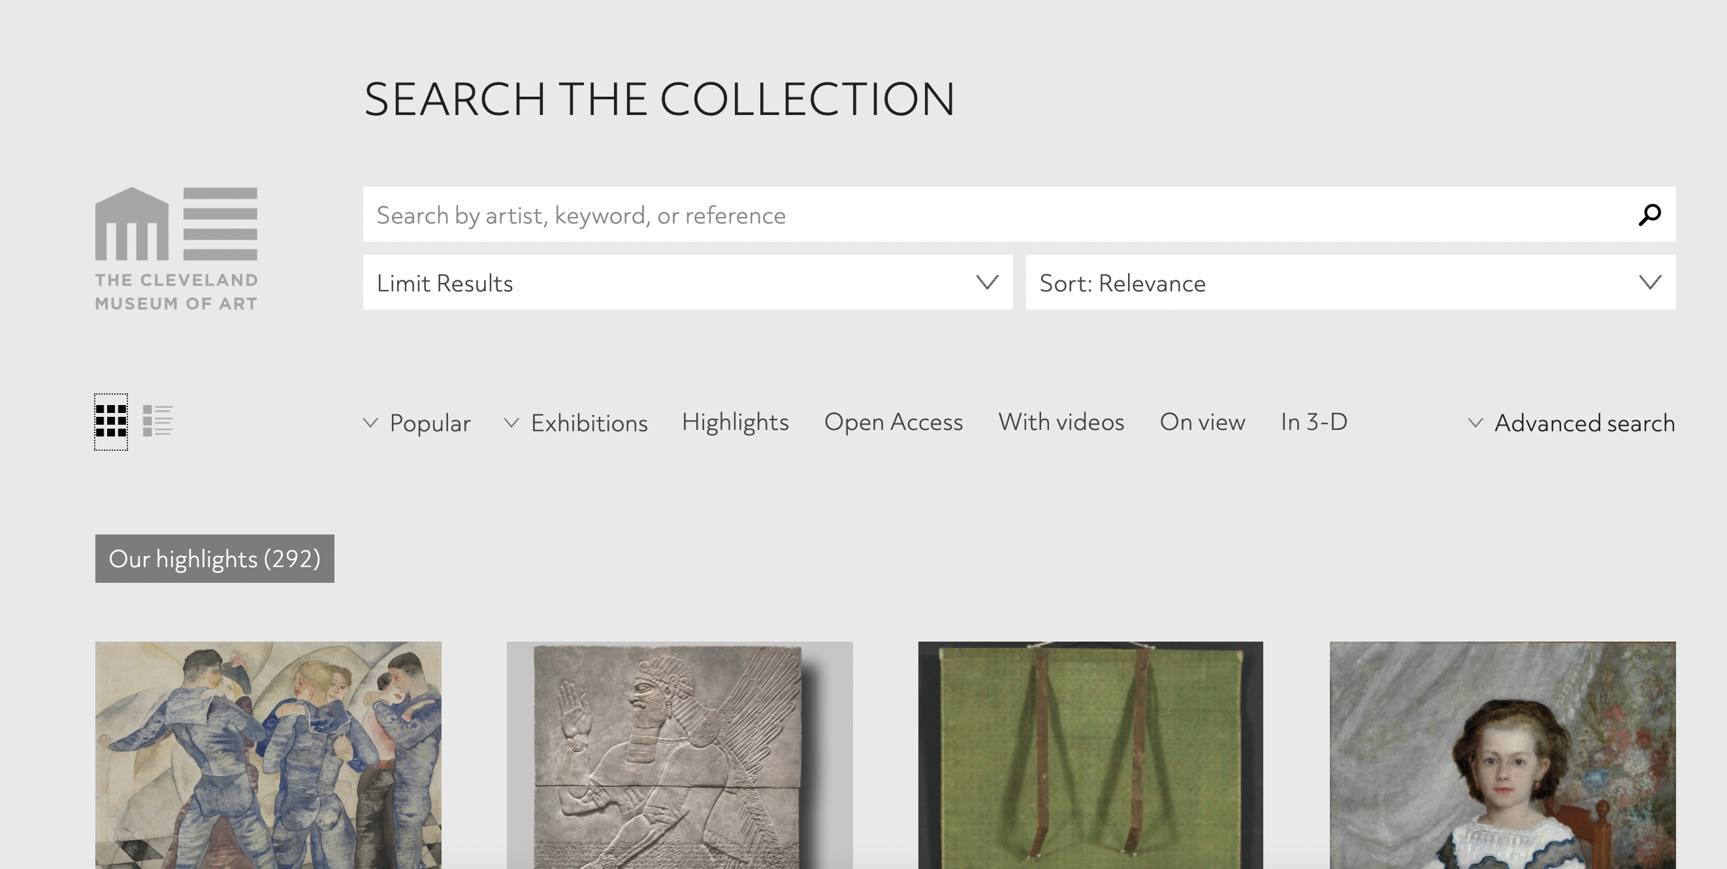Viewport: 1727px width, 869px height.
Task: Open the portrait of a young girl thumbnail
Action: pyautogui.click(x=1502, y=755)
